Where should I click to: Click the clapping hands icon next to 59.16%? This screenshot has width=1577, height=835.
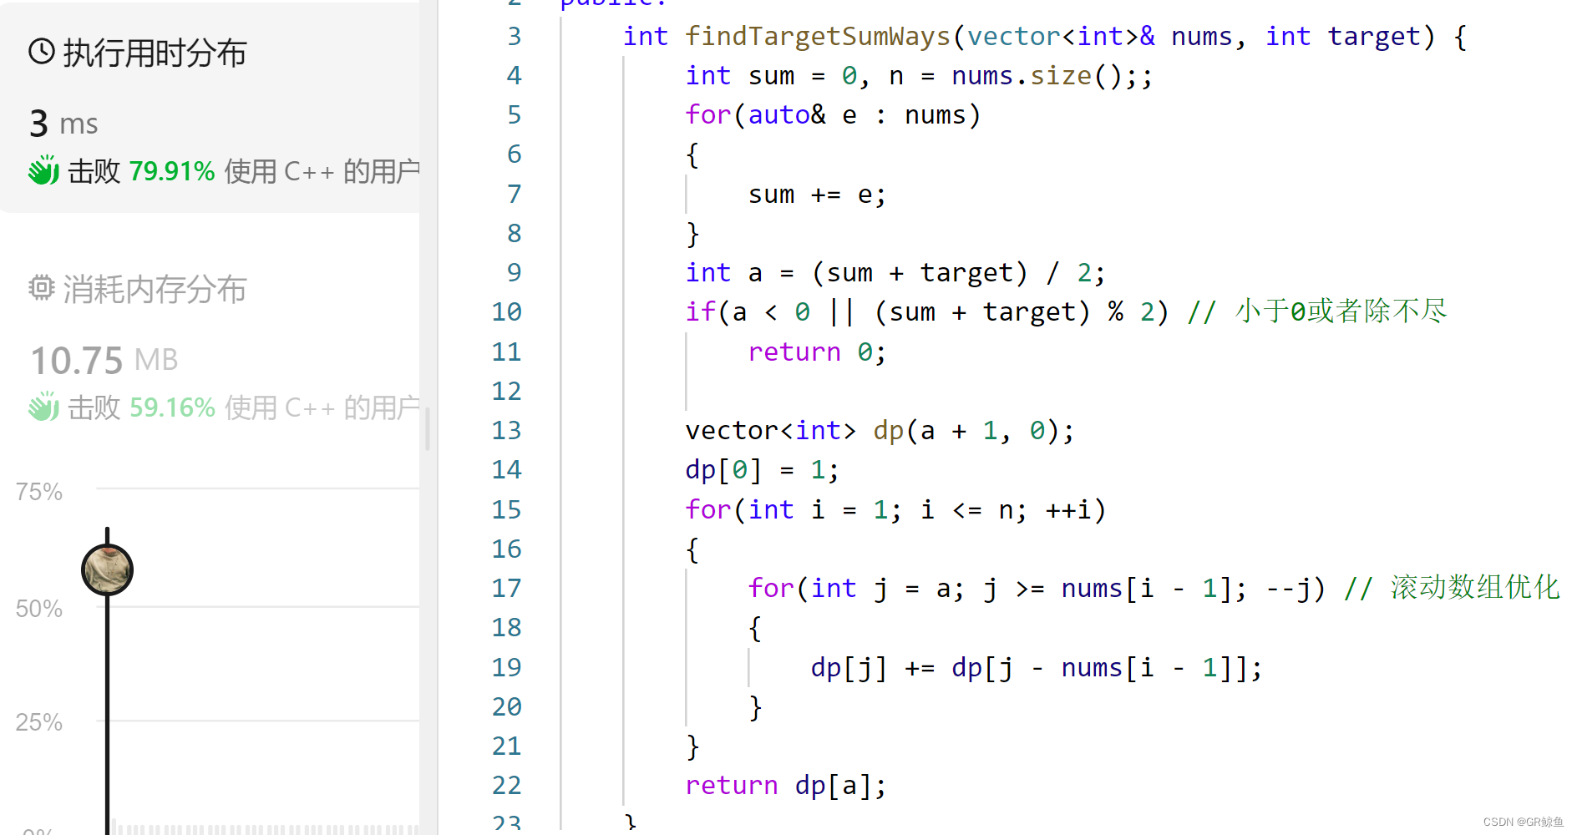pos(43,407)
